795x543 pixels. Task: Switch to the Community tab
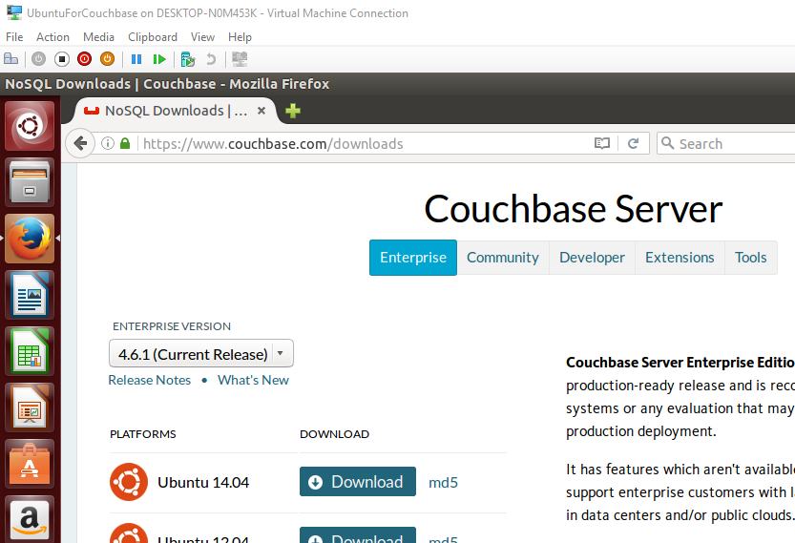click(x=503, y=258)
